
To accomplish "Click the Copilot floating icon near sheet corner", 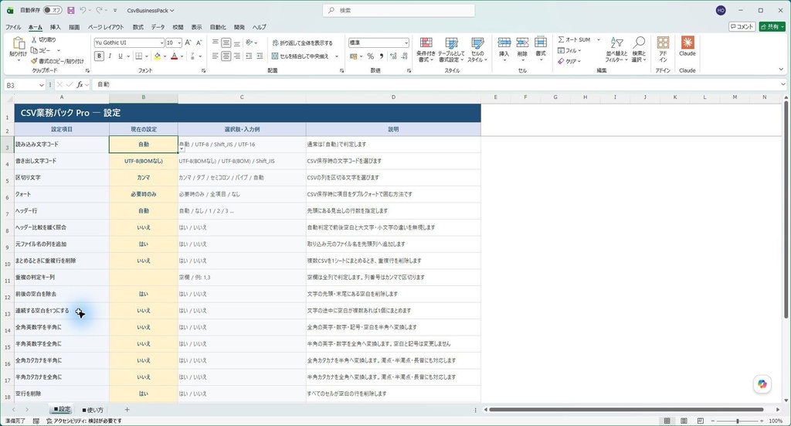I will click(762, 384).
